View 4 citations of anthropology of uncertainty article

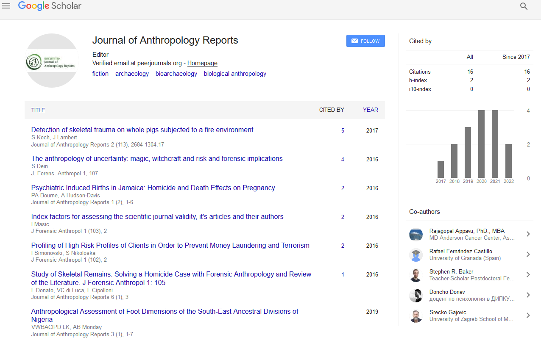click(343, 160)
